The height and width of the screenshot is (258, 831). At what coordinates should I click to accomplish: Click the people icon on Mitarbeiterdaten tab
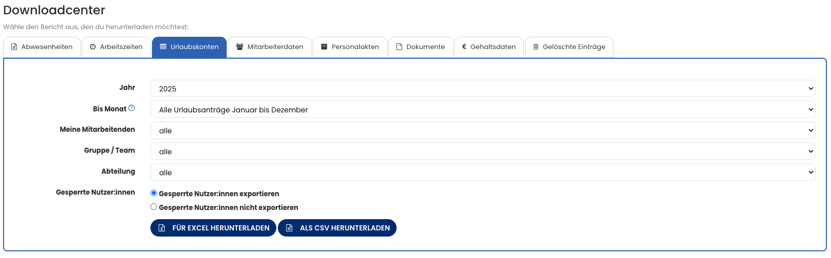click(239, 47)
